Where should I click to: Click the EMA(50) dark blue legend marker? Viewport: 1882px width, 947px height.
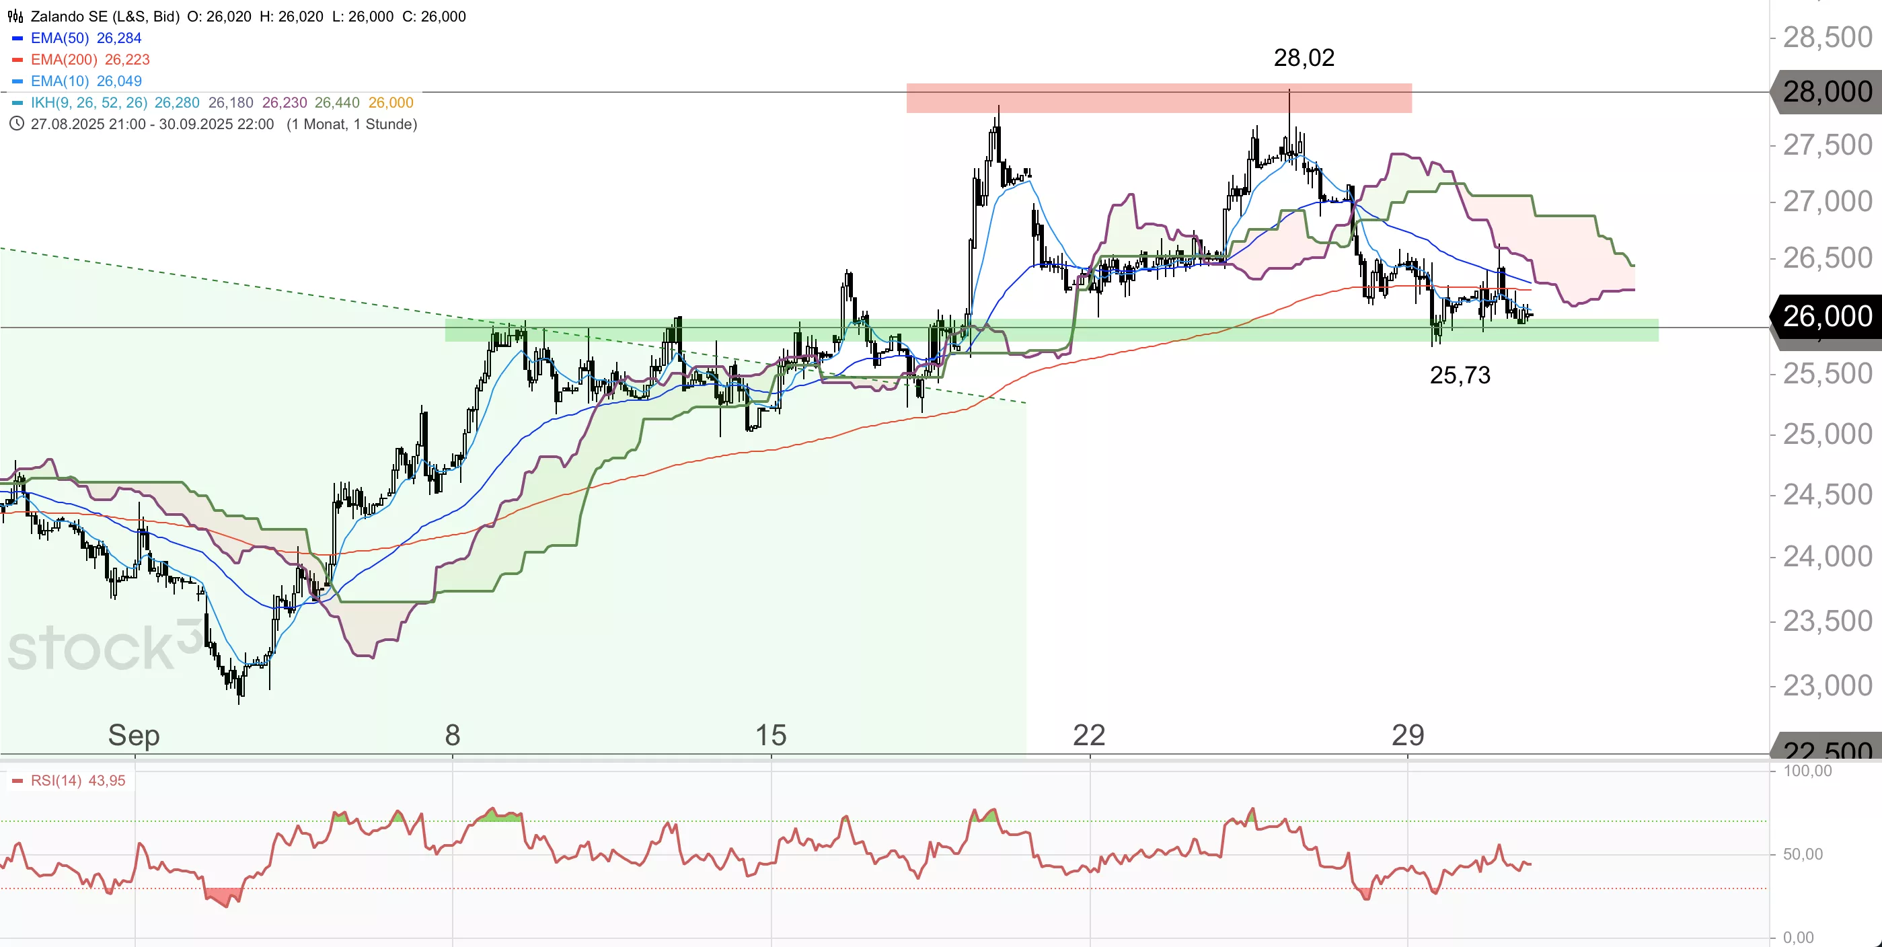17,38
